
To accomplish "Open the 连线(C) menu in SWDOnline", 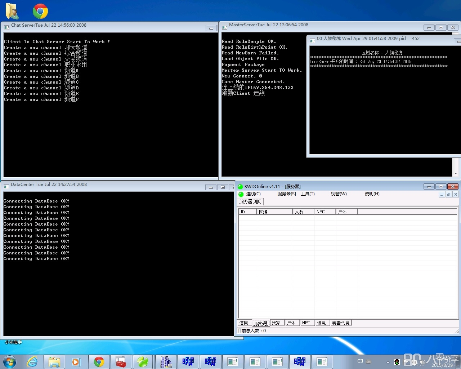I will (253, 194).
